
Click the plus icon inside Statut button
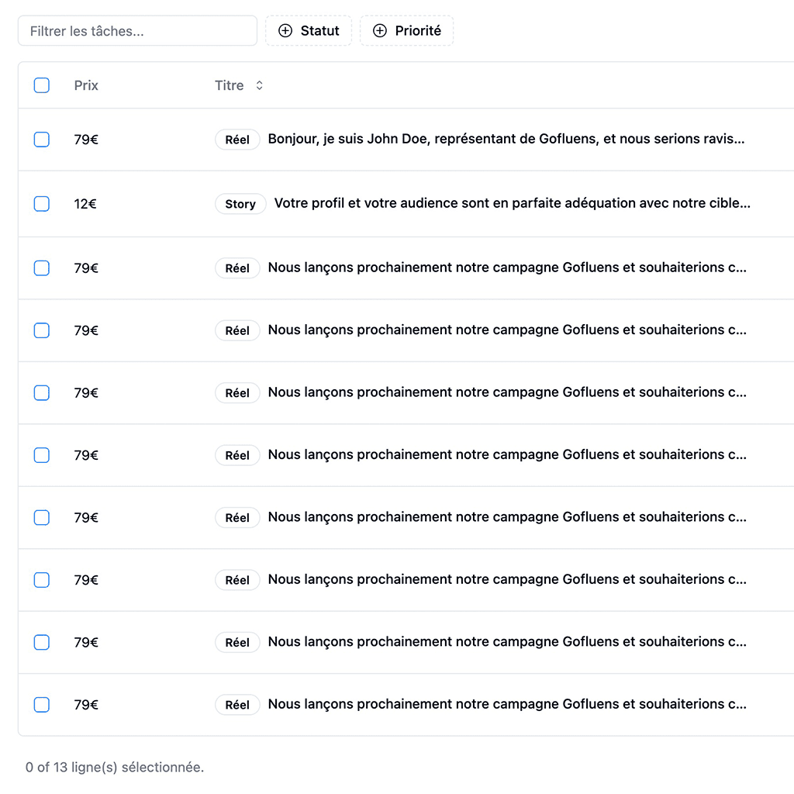point(285,31)
